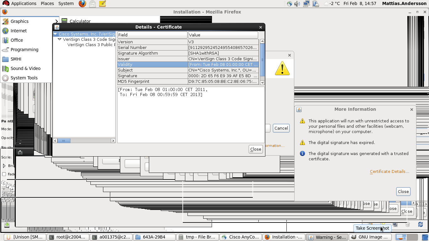Screen dimensions: 429x241
Task: Click the Java icon of More Information titlebar
Action: tap(299, 110)
